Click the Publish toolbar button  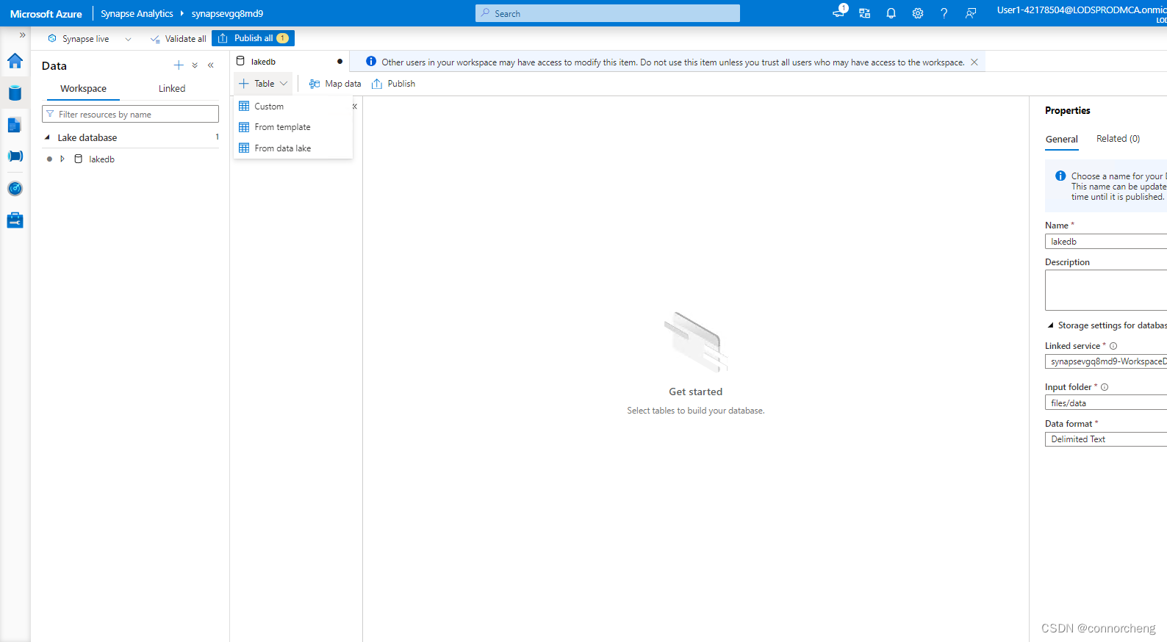click(x=394, y=84)
